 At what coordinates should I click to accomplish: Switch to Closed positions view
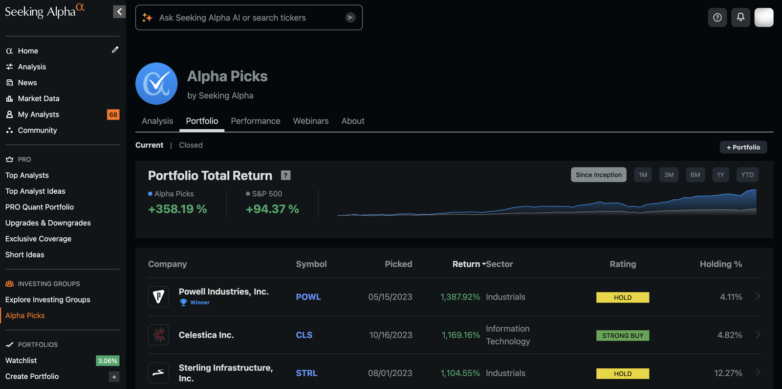point(191,145)
